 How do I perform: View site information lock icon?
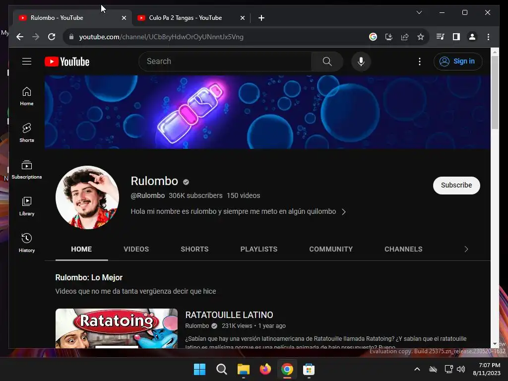pyautogui.click(x=71, y=37)
